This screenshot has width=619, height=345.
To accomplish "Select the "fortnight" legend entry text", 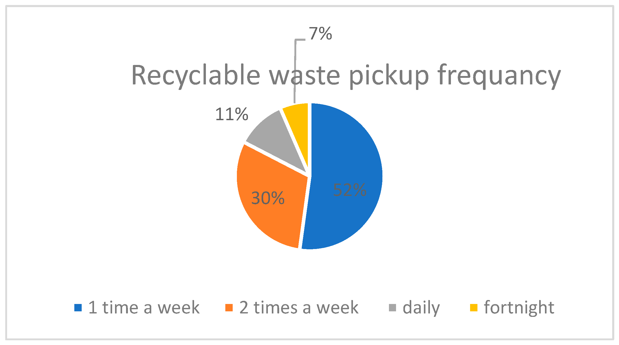I will click(x=519, y=307).
